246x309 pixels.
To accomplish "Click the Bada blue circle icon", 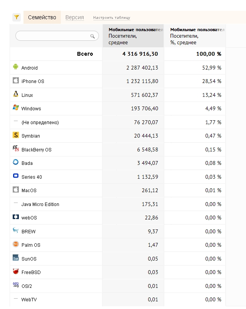I will [x=16, y=162].
